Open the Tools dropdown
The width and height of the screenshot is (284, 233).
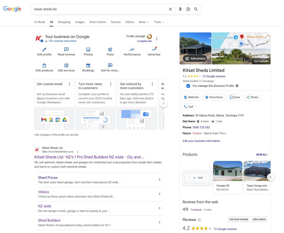click(x=159, y=22)
